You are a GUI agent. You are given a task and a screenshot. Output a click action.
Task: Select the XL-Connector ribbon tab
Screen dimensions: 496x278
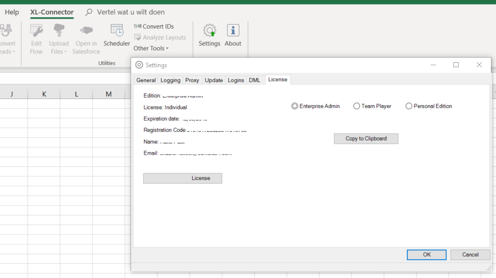52,12
